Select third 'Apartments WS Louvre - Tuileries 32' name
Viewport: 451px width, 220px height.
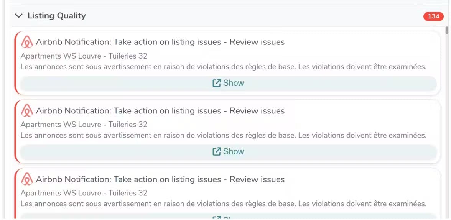coord(84,193)
